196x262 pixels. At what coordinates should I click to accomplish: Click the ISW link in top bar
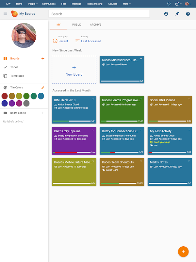coord(8,4)
